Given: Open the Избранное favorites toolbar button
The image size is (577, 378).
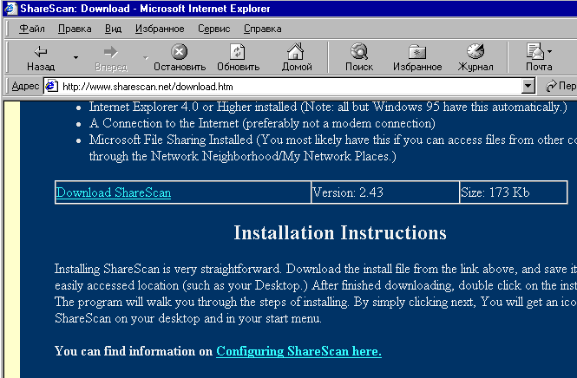Looking at the screenshot, I should 417,57.
